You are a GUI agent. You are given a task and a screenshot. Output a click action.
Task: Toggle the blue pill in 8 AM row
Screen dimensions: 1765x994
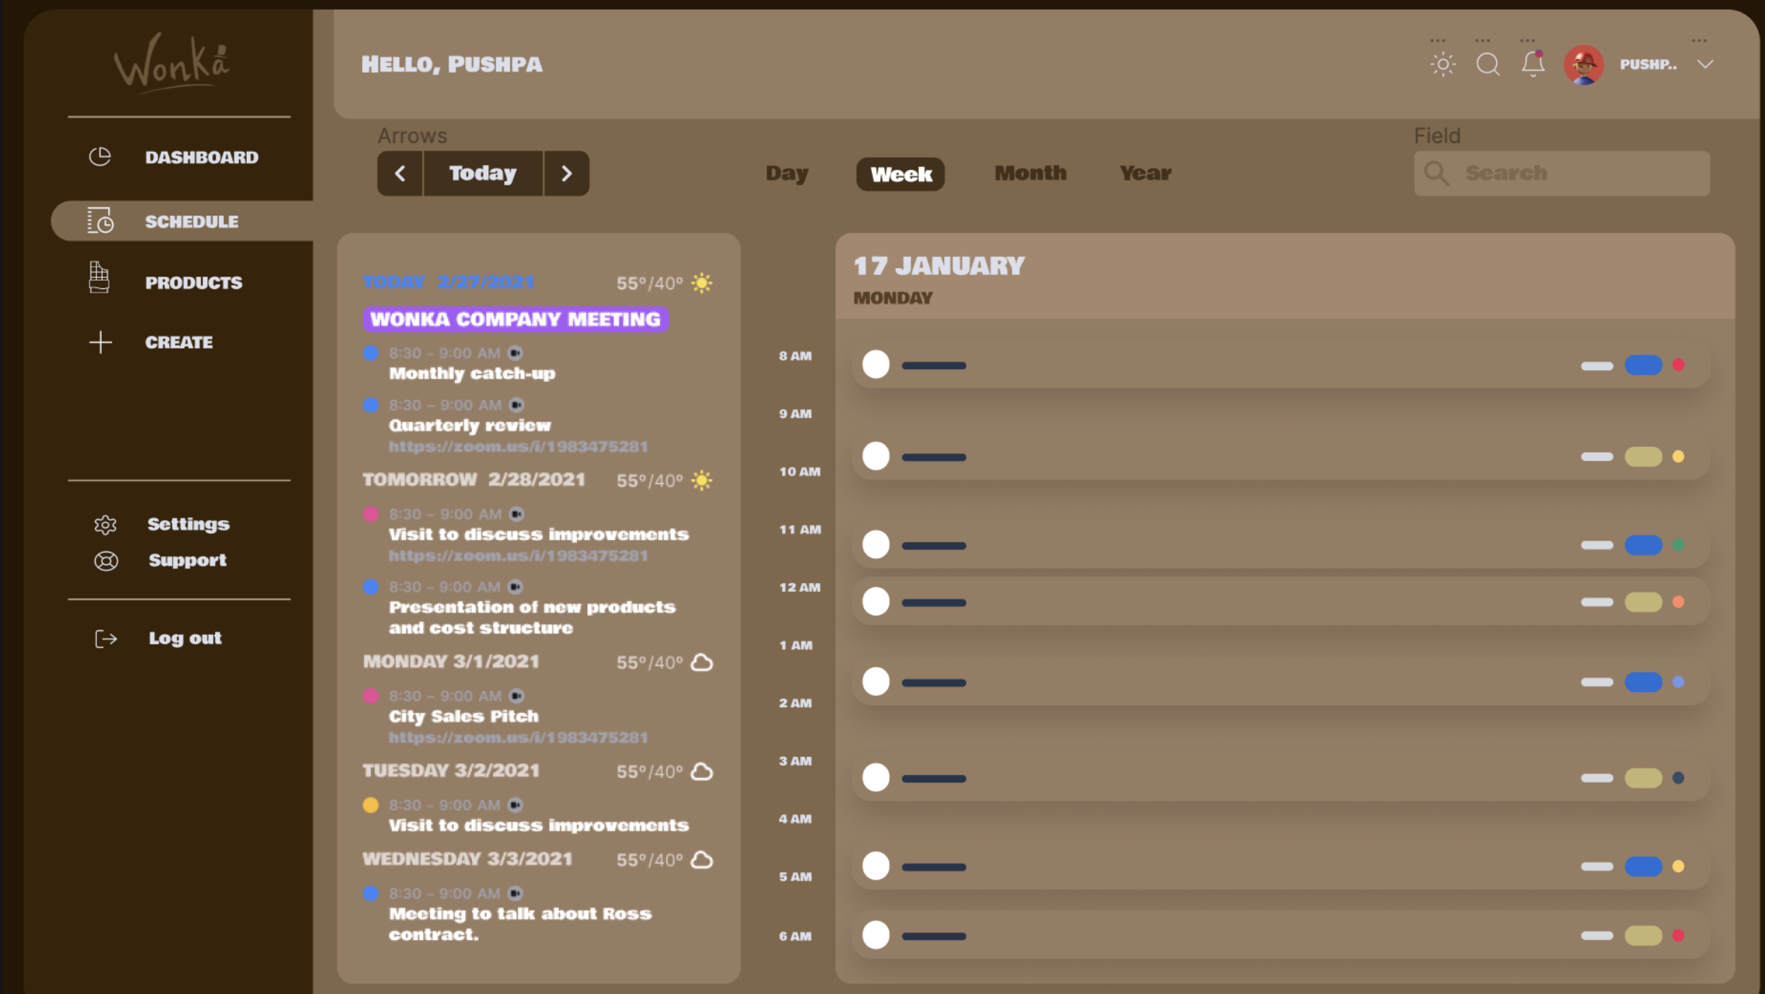click(x=1643, y=365)
